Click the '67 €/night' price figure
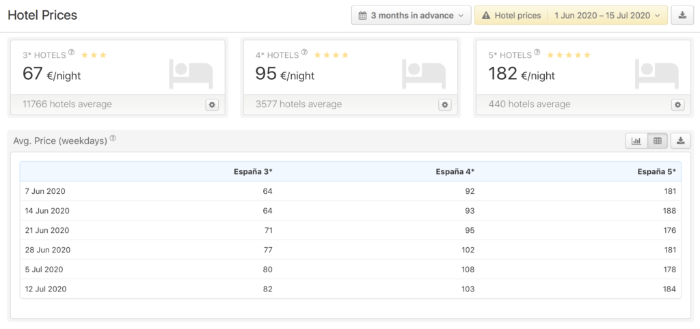The height and width of the screenshot is (329, 700). tap(52, 74)
